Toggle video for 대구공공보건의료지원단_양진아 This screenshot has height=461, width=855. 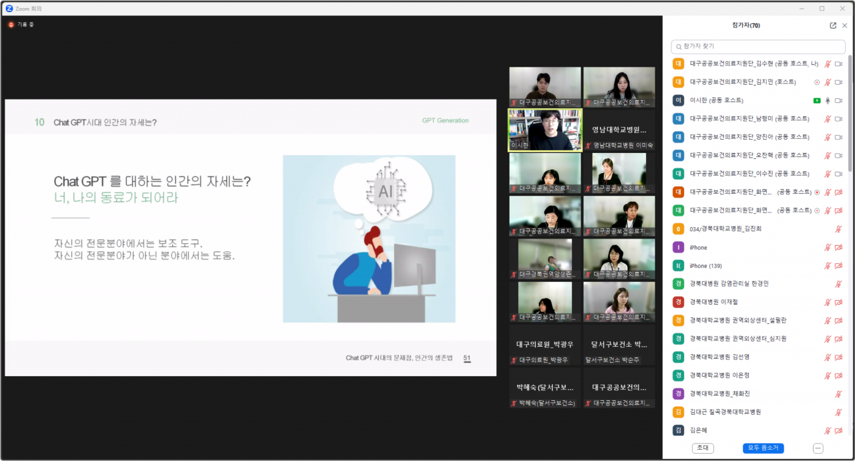[x=838, y=137]
